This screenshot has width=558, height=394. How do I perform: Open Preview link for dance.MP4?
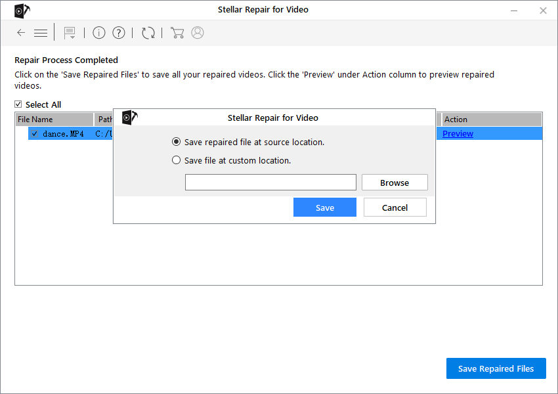click(458, 134)
